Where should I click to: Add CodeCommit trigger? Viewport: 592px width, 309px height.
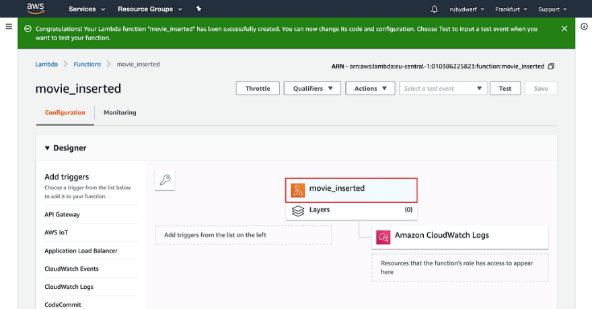63,304
